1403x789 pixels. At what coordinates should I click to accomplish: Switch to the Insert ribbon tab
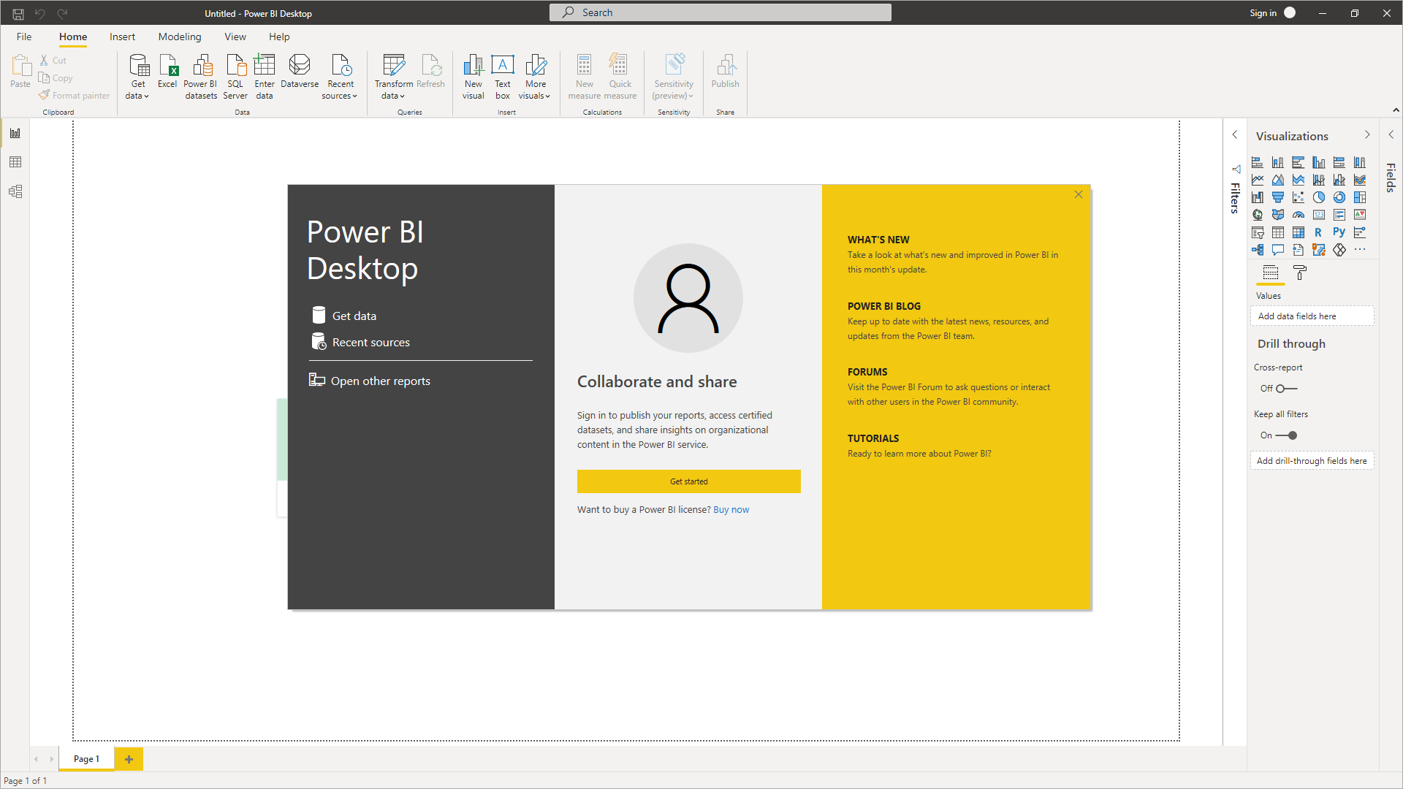click(122, 37)
